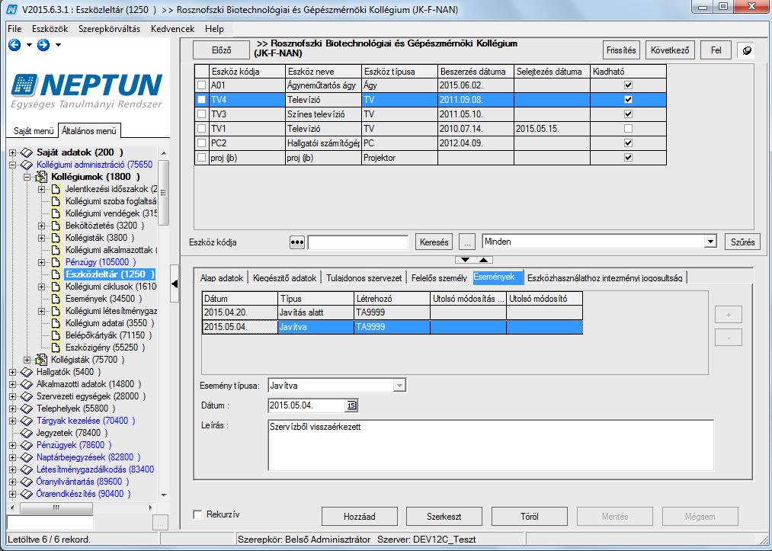Screen dimensions: 772x551
Task: Collapse the Kollégiumok tree node
Action: click(x=27, y=177)
